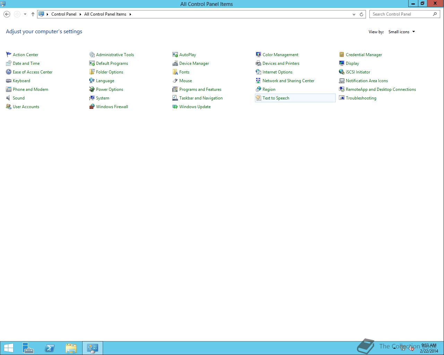444x355 pixels.
Task: Open the Power Options icon
Action: click(x=92, y=89)
